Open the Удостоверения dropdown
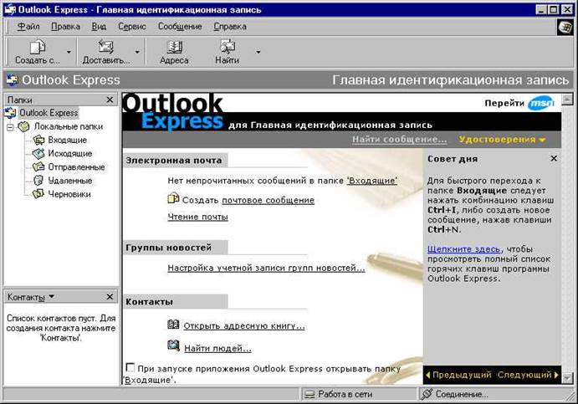This screenshot has width=578, height=404. pyautogui.click(x=502, y=140)
